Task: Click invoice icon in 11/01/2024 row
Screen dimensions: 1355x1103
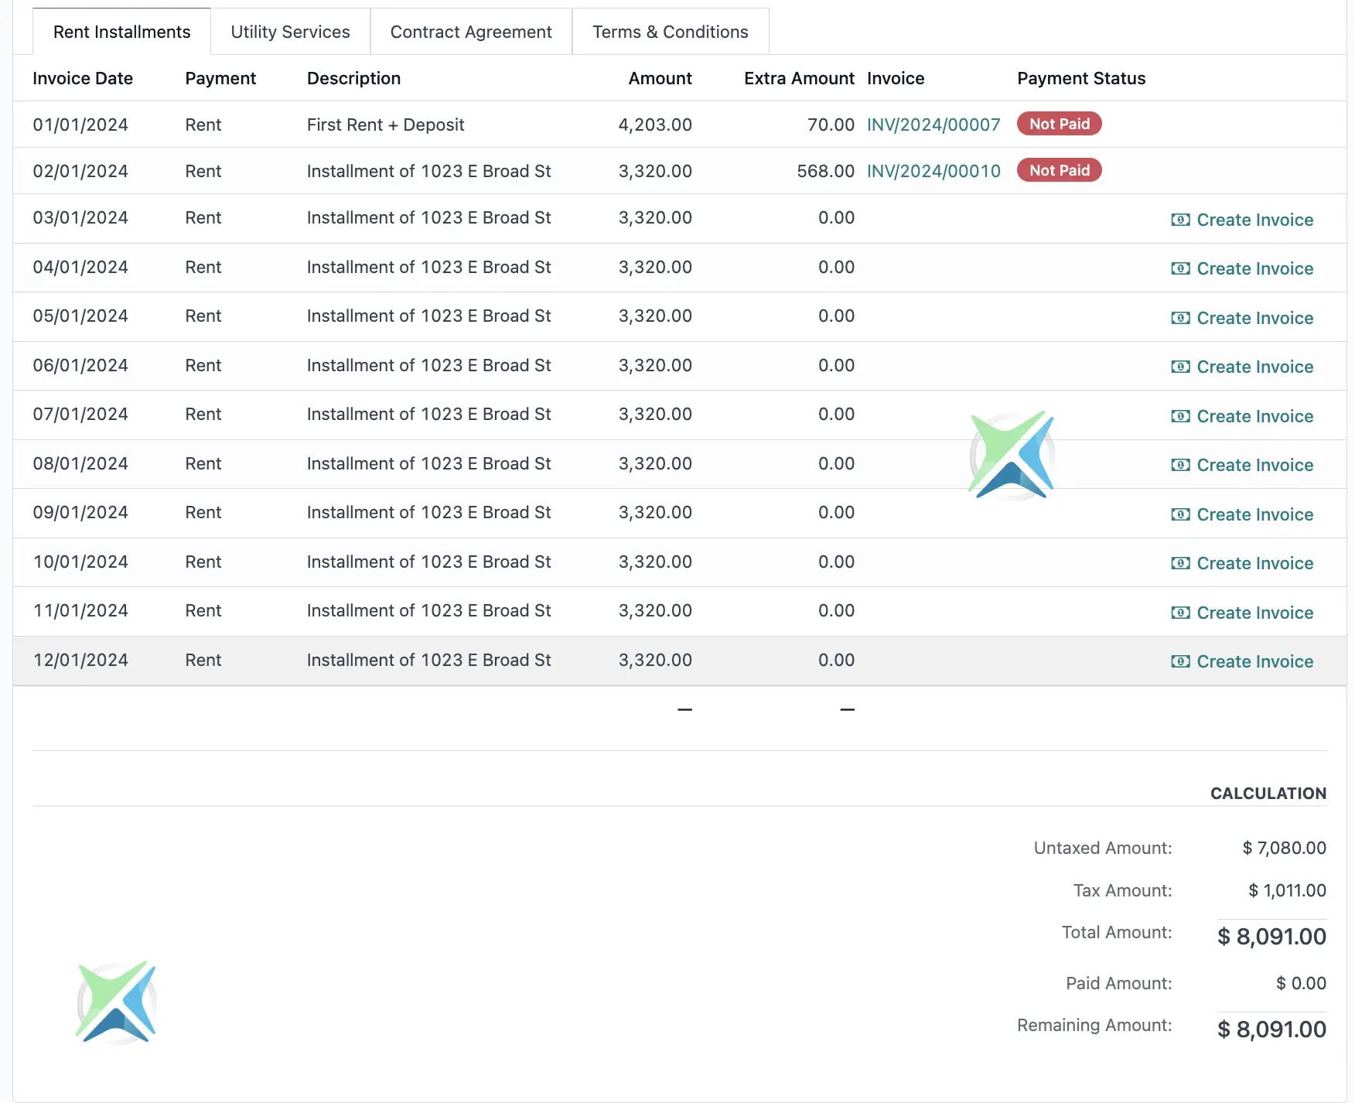Action: (1180, 613)
